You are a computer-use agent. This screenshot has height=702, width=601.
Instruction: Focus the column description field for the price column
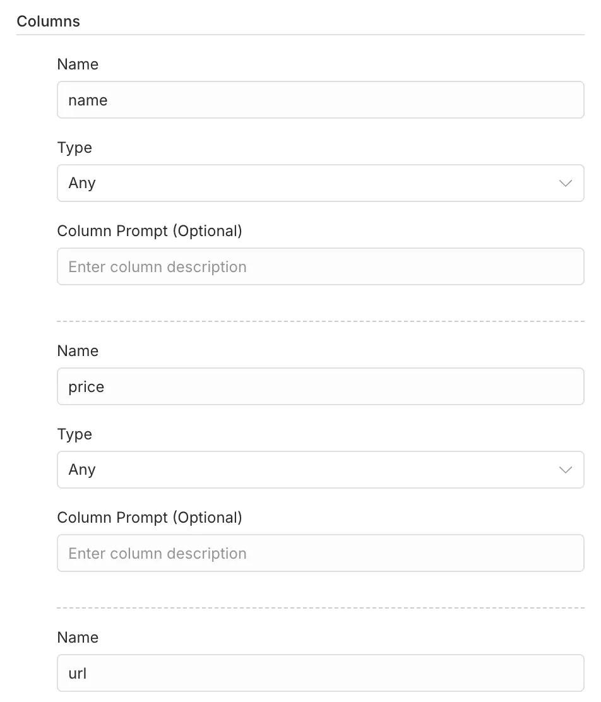(320, 553)
